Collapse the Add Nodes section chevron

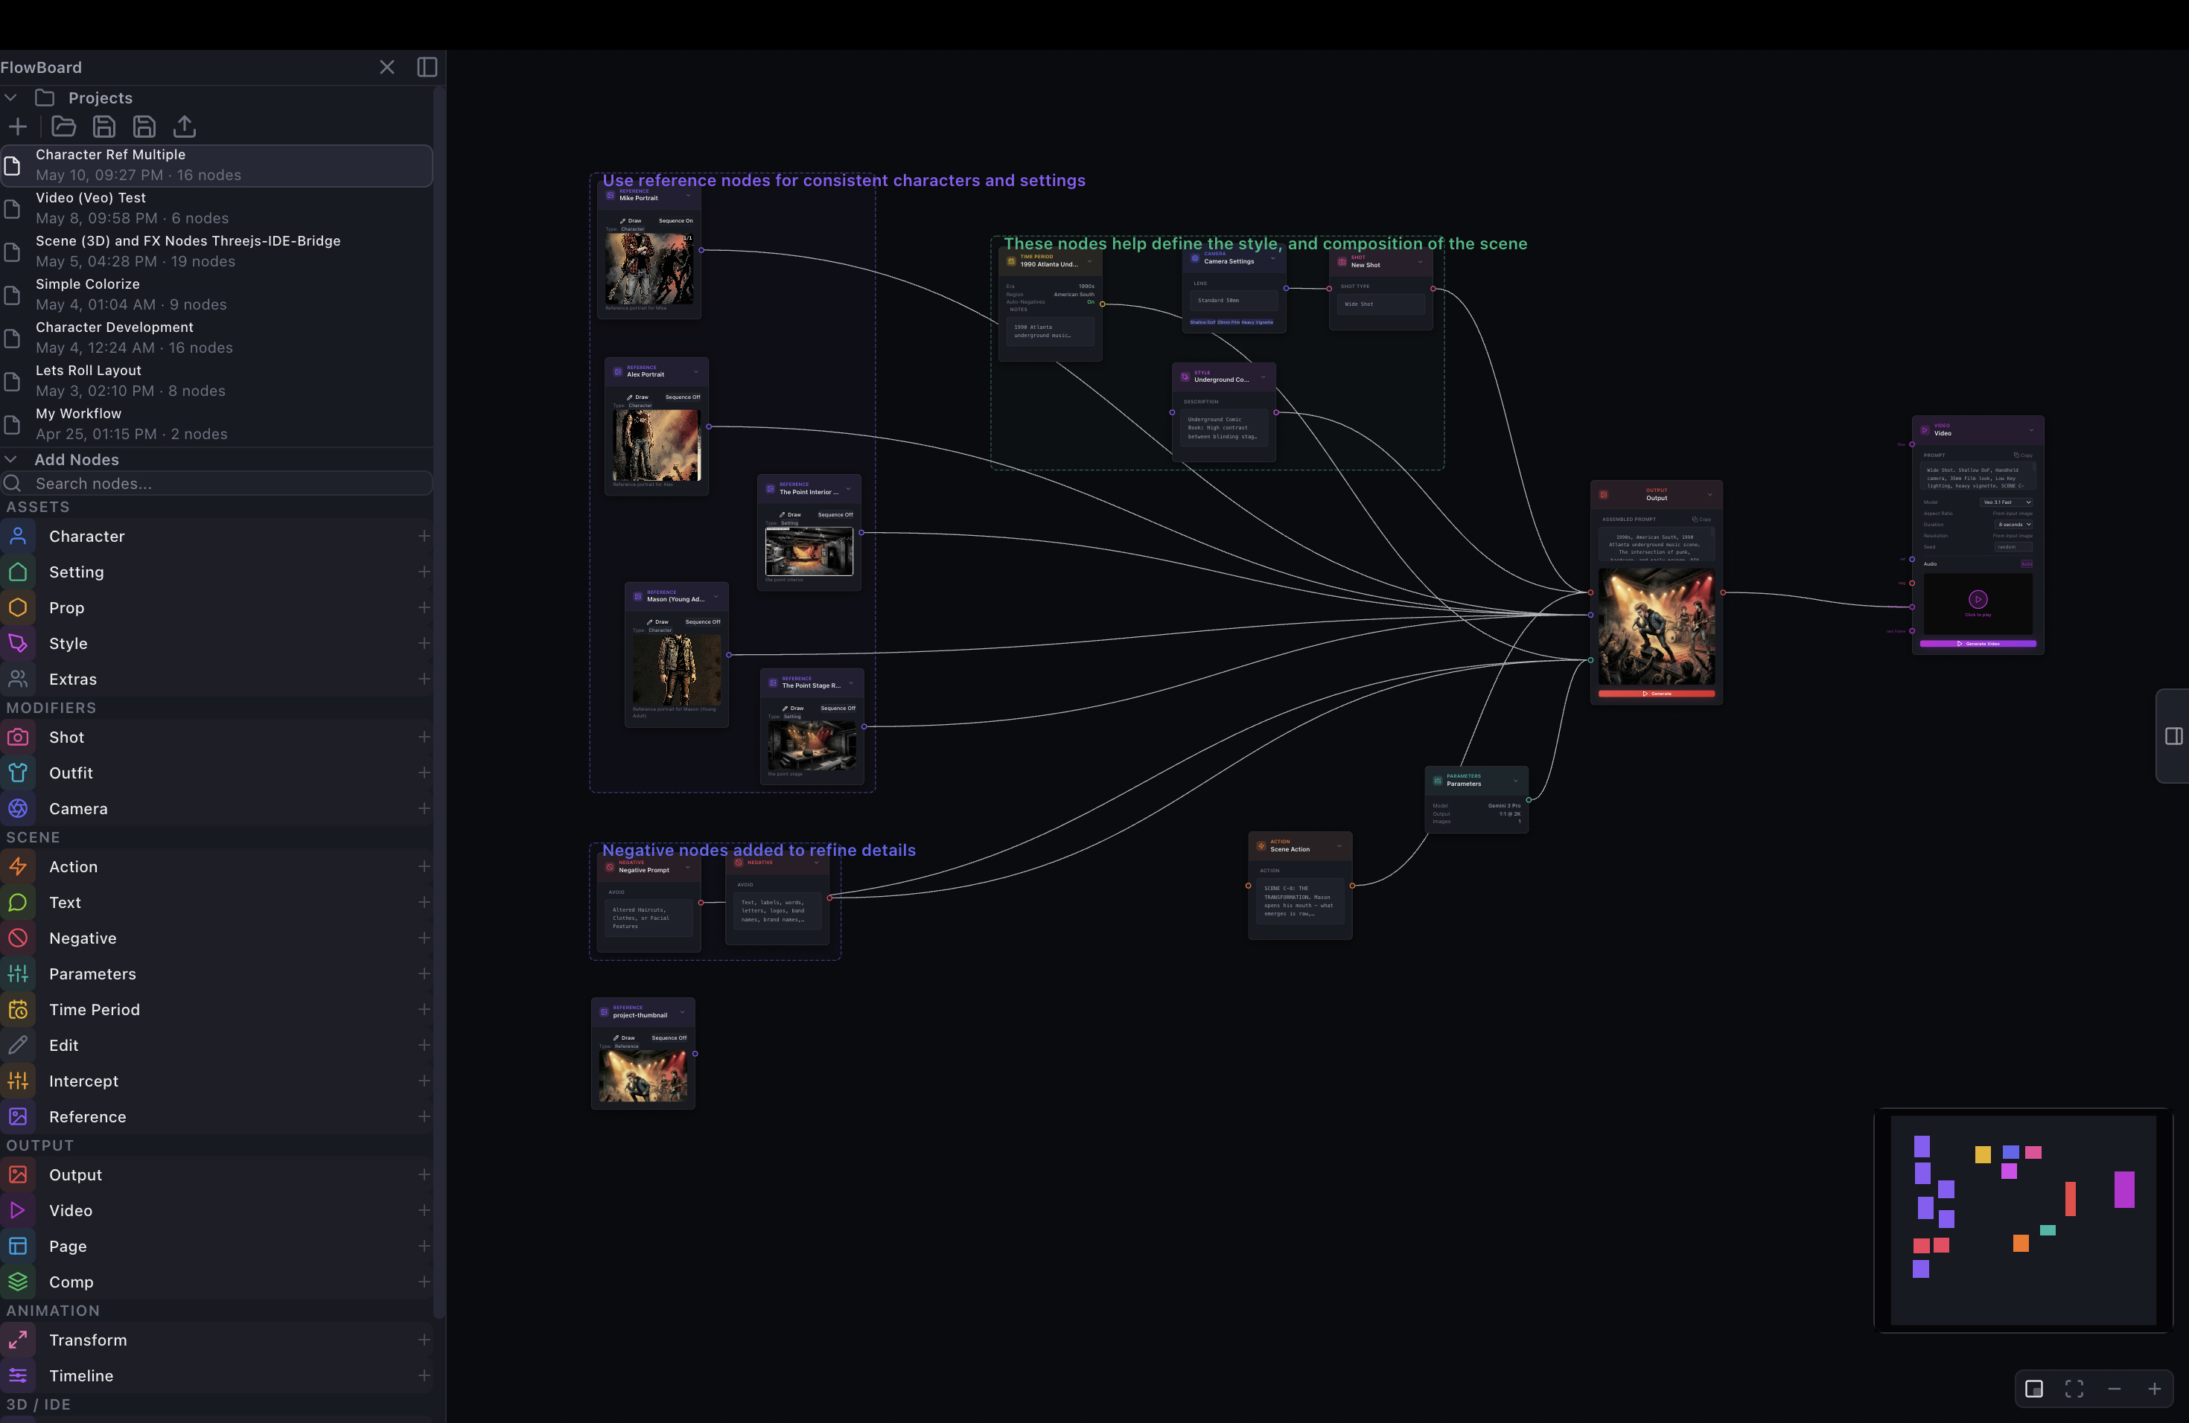11,460
